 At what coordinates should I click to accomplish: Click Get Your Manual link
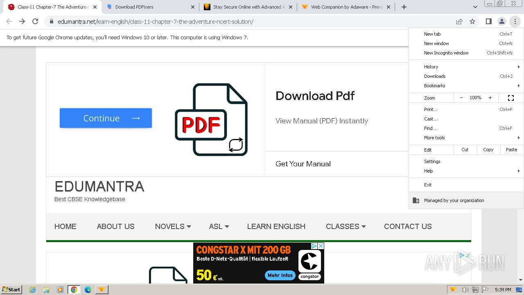point(303,164)
